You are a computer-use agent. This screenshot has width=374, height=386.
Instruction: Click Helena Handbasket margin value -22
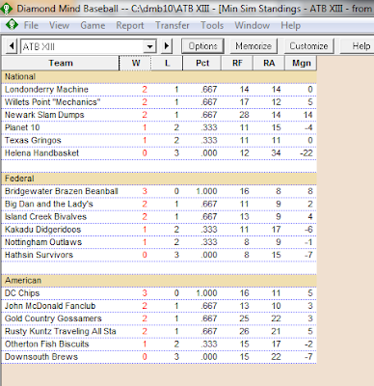click(307, 153)
